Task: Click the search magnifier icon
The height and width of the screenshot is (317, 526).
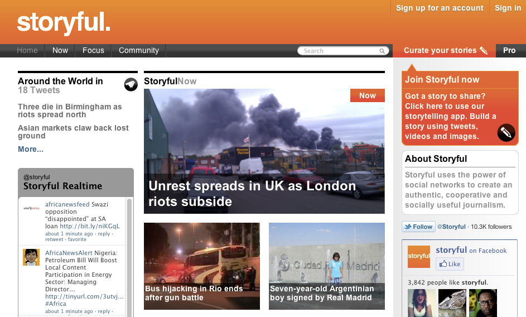Action: (382, 51)
